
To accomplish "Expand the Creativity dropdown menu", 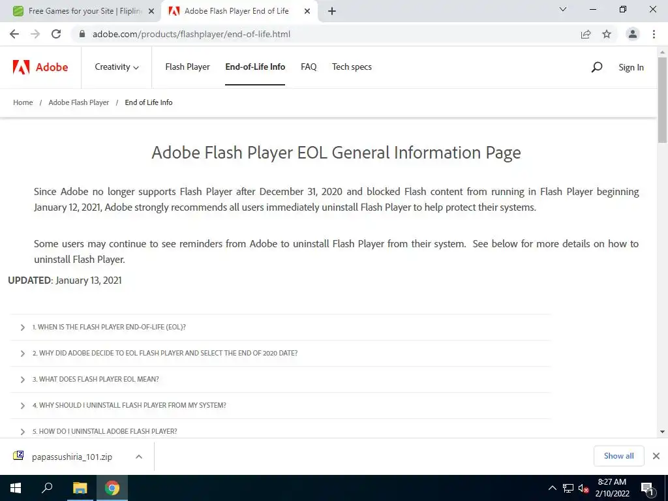I will point(117,67).
